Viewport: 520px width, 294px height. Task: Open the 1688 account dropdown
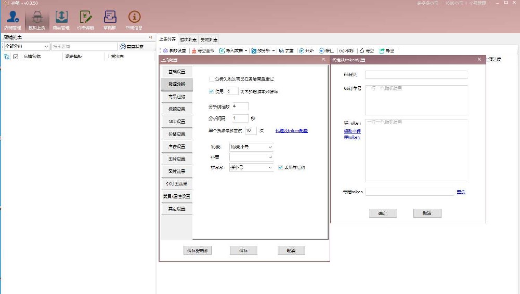(x=251, y=147)
